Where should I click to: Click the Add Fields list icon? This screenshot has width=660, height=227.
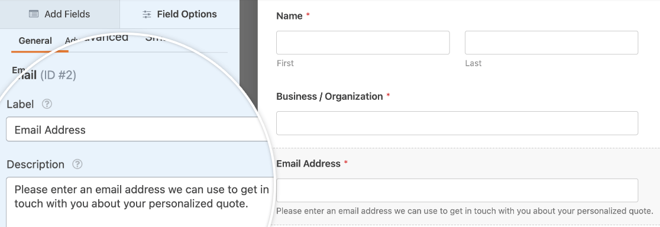[34, 14]
